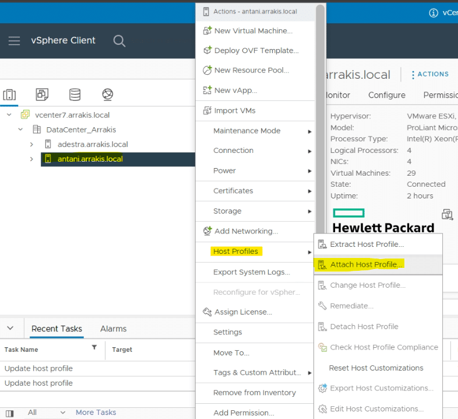Open the Connection submenu

pos(255,151)
